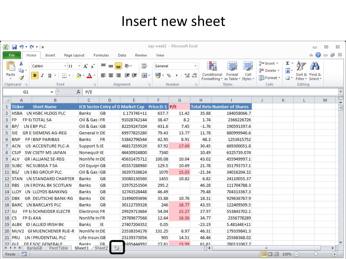Viewport: 346px width, 259px height.
Task: Open the BanksGB sheet tab
Action: [x=34, y=248]
